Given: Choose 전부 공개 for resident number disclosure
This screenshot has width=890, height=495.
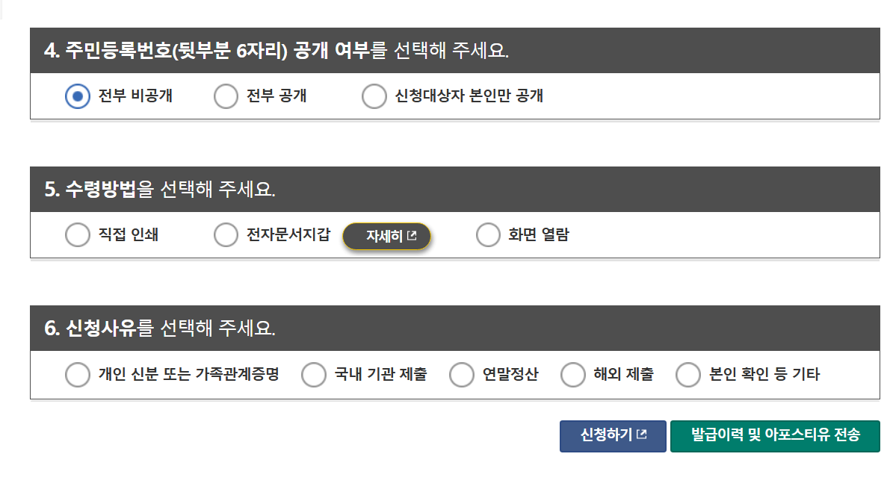Looking at the screenshot, I should point(226,96).
